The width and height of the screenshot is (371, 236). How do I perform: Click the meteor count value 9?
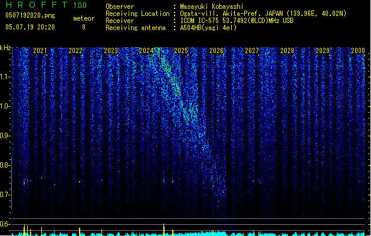pos(84,27)
